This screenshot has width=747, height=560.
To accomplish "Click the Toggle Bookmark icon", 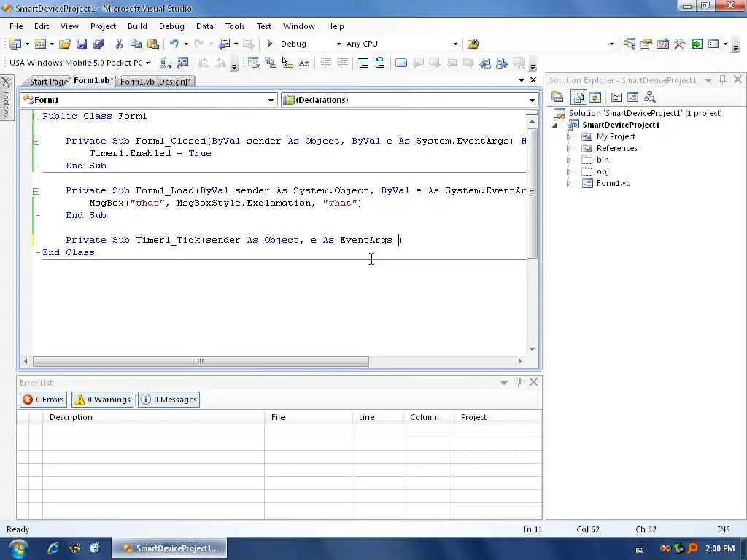I will (x=401, y=63).
